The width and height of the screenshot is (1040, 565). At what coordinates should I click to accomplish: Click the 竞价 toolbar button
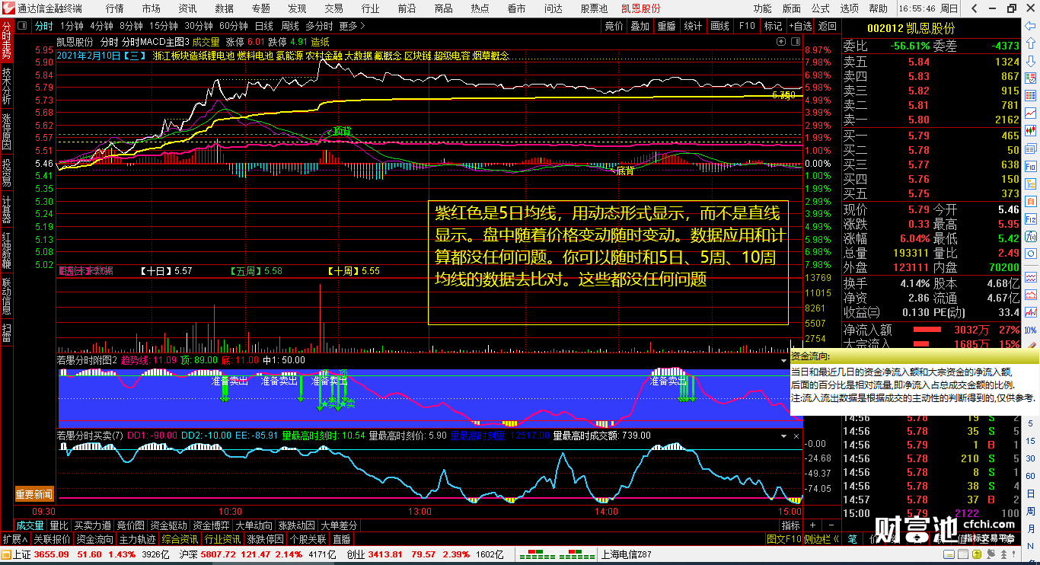click(614, 26)
